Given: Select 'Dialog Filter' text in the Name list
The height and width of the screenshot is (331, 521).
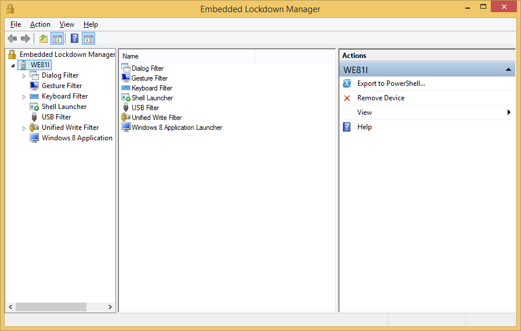Looking at the screenshot, I should pyautogui.click(x=147, y=68).
